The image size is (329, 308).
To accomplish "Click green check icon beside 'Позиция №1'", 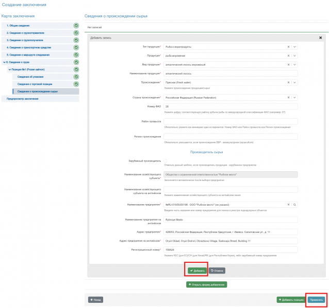I will pyautogui.click(x=76, y=69).
